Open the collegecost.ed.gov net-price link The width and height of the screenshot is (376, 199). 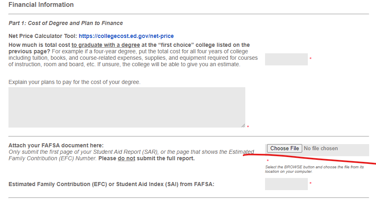click(126, 36)
